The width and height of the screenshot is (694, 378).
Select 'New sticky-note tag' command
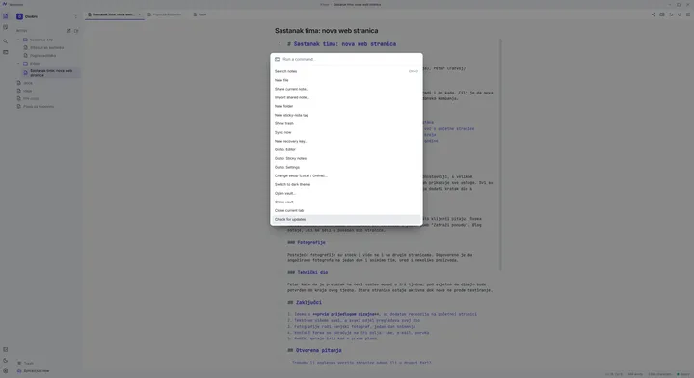(346, 115)
